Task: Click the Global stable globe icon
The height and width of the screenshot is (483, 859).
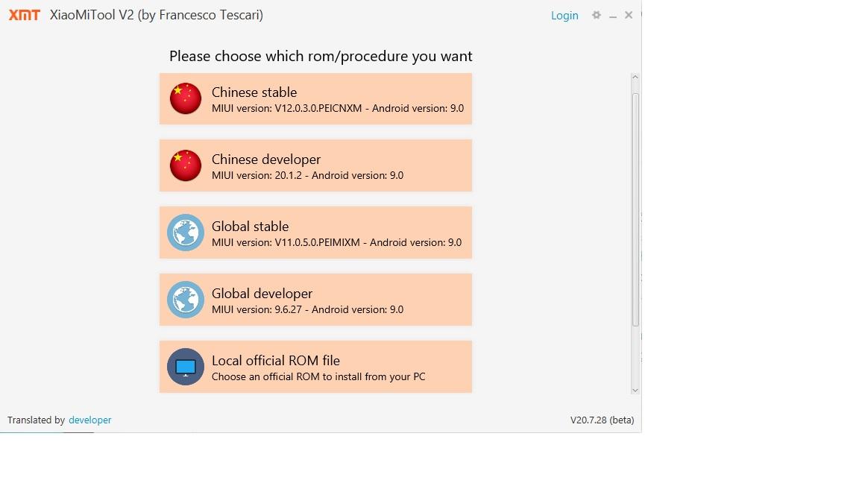Action: [186, 233]
